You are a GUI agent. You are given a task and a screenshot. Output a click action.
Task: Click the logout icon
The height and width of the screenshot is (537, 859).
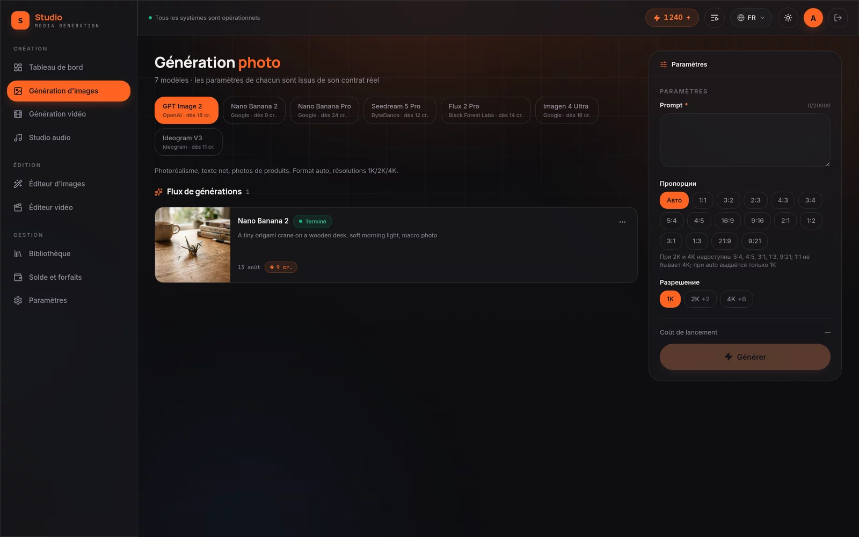pyautogui.click(x=838, y=18)
